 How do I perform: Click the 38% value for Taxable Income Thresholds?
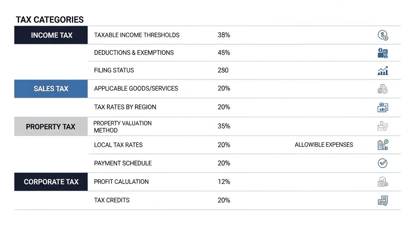point(224,35)
